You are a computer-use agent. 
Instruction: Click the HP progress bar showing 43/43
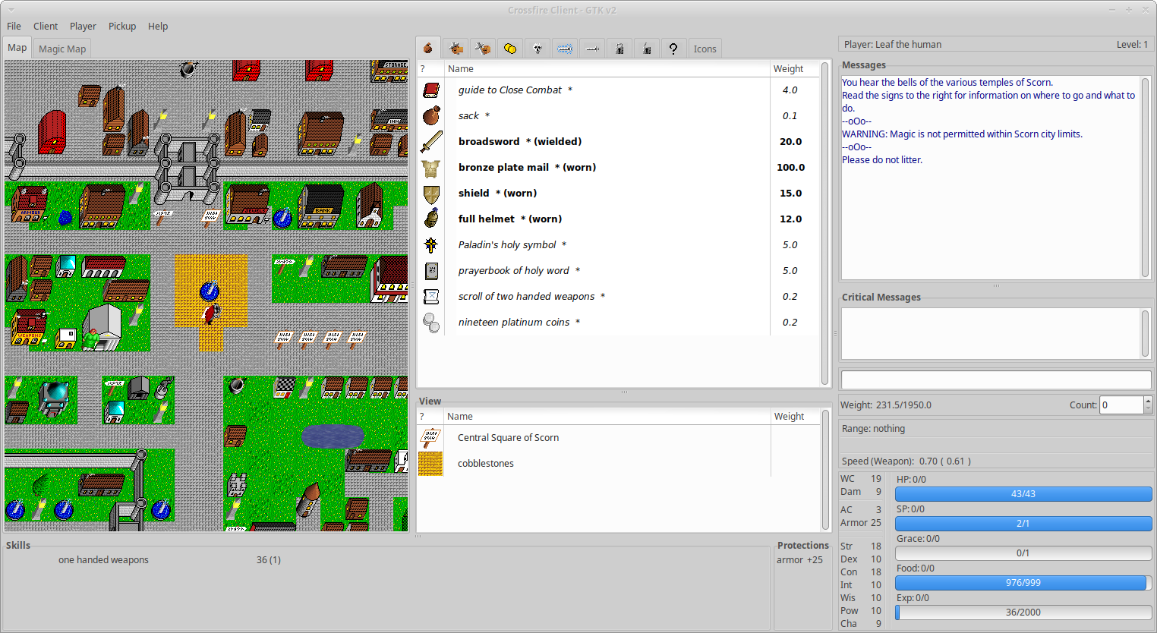point(1023,493)
